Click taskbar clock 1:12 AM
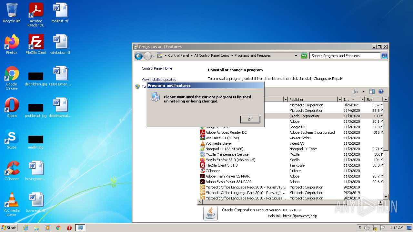 [397, 228]
